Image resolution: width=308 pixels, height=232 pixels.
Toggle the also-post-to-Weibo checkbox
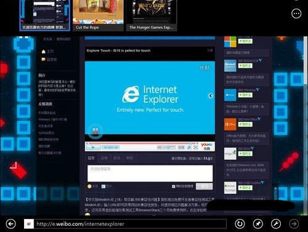tap(174, 186)
